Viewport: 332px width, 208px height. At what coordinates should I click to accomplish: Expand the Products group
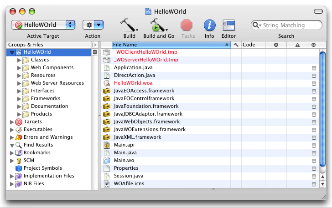tap(19, 114)
